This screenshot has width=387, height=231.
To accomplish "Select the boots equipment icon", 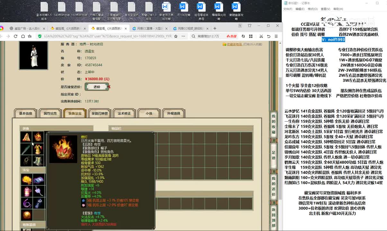I will (38, 160).
